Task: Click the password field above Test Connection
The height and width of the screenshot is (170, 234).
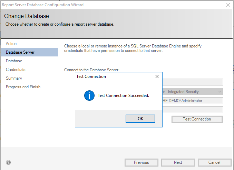Action: click(x=193, y=110)
